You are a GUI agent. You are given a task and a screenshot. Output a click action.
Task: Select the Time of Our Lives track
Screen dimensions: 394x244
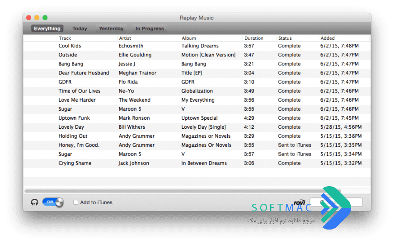[79, 91]
